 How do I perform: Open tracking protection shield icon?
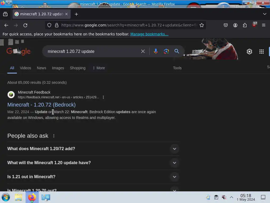49,25
